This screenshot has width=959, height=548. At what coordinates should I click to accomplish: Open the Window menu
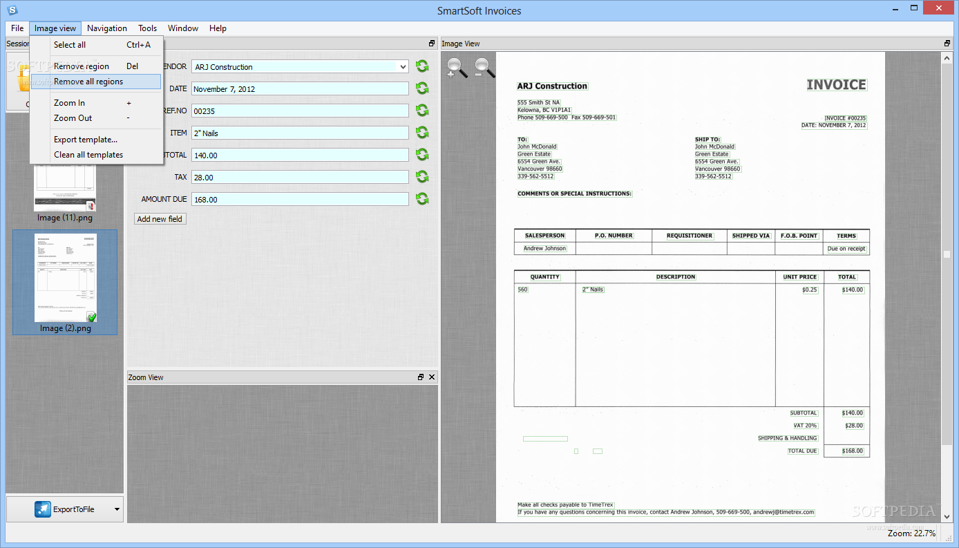[183, 28]
